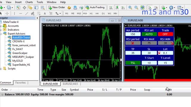The height and width of the screenshot is (107, 191).
Task: Select the AutoRSI-Trend expert advisor
Action: tap(21, 37)
